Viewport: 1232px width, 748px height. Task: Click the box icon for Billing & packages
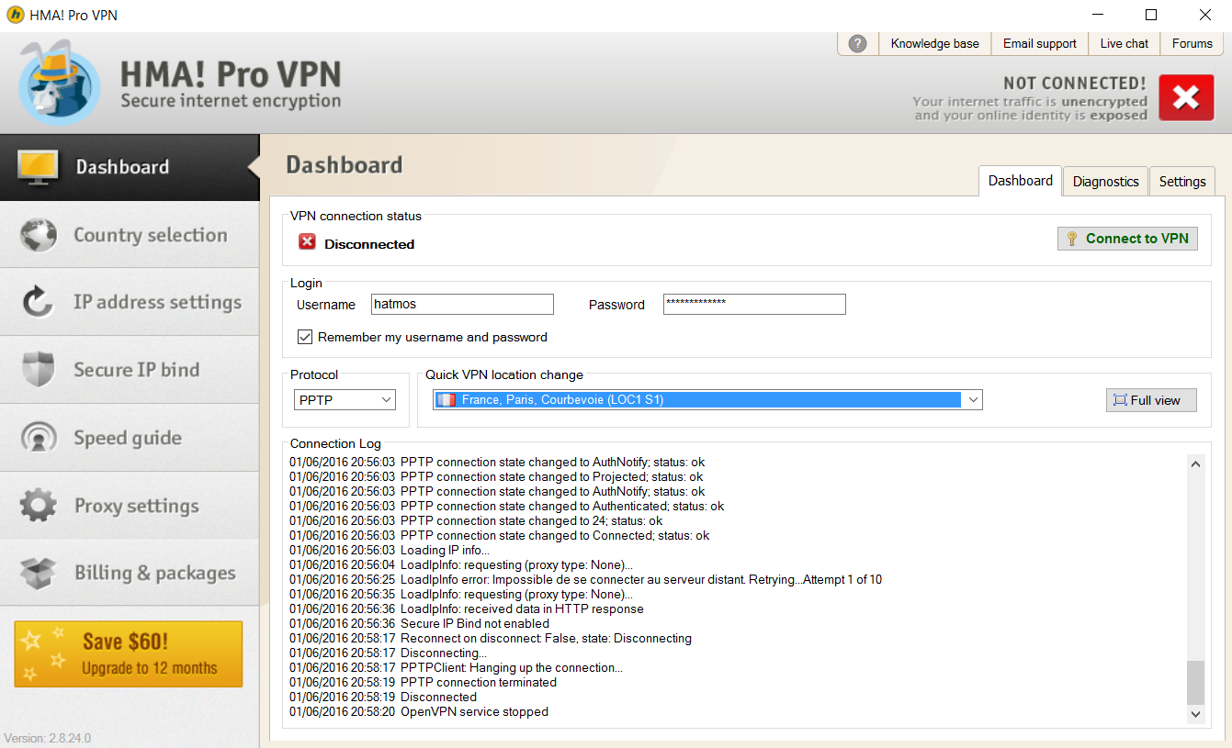tap(38, 573)
